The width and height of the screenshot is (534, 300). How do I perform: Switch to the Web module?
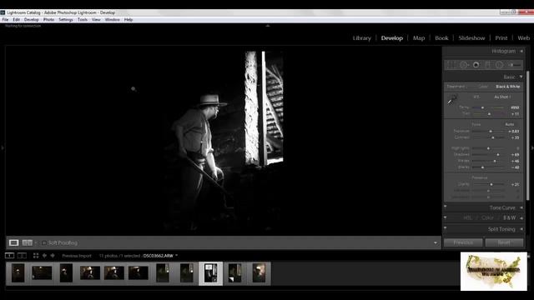(x=523, y=38)
